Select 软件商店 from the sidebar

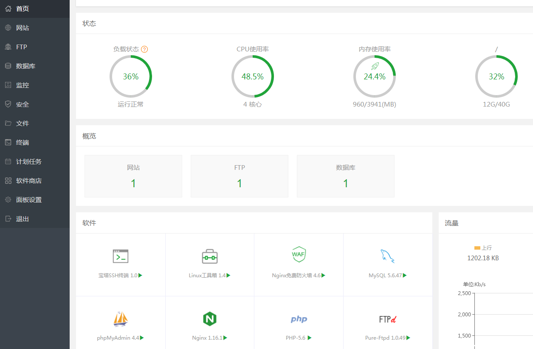[28, 181]
